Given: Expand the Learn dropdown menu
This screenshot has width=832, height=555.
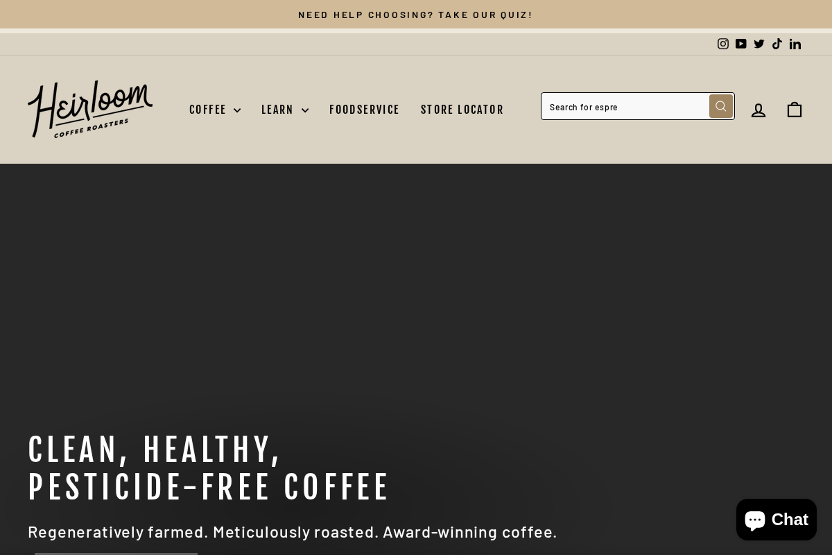Looking at the screenshot, I should pos(277,110).
